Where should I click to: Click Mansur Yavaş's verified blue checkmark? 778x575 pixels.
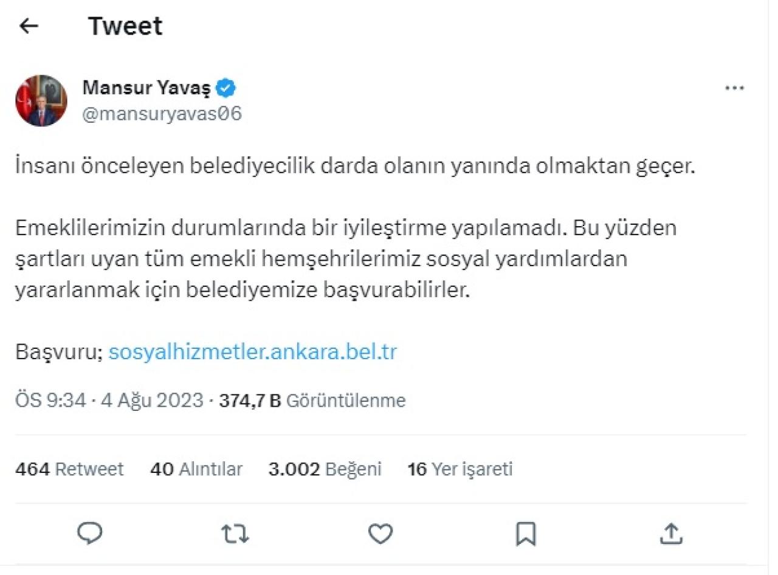pos(225,87)
